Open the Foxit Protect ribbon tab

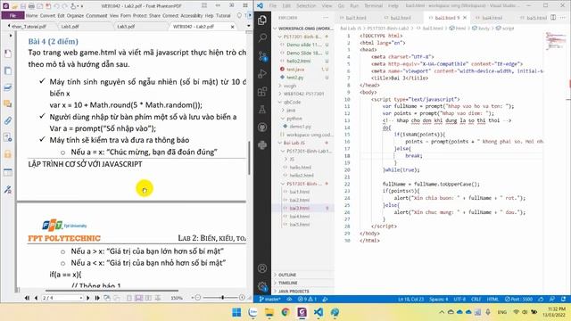[139, 16]
